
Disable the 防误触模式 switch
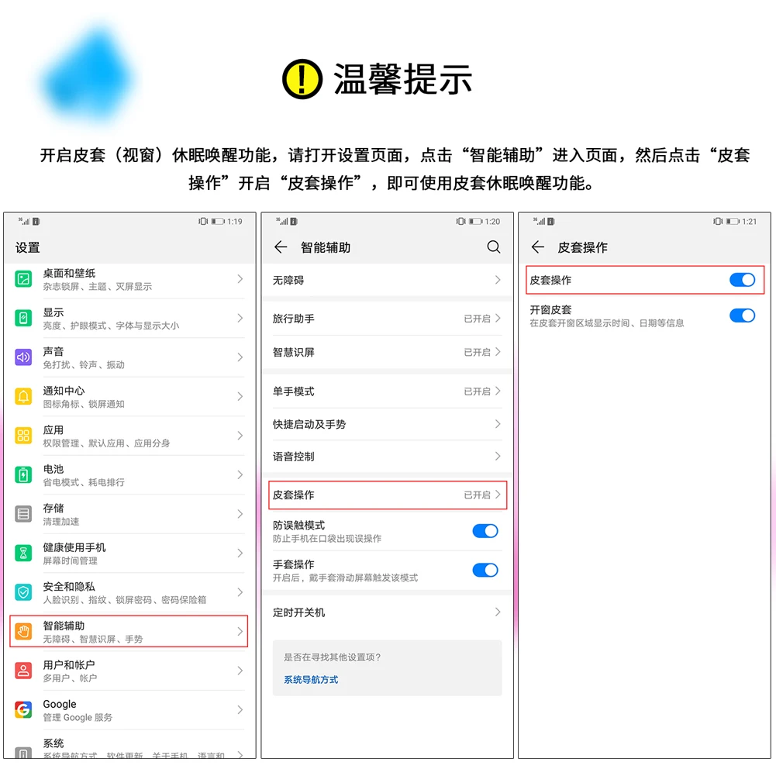pos(485,531)
